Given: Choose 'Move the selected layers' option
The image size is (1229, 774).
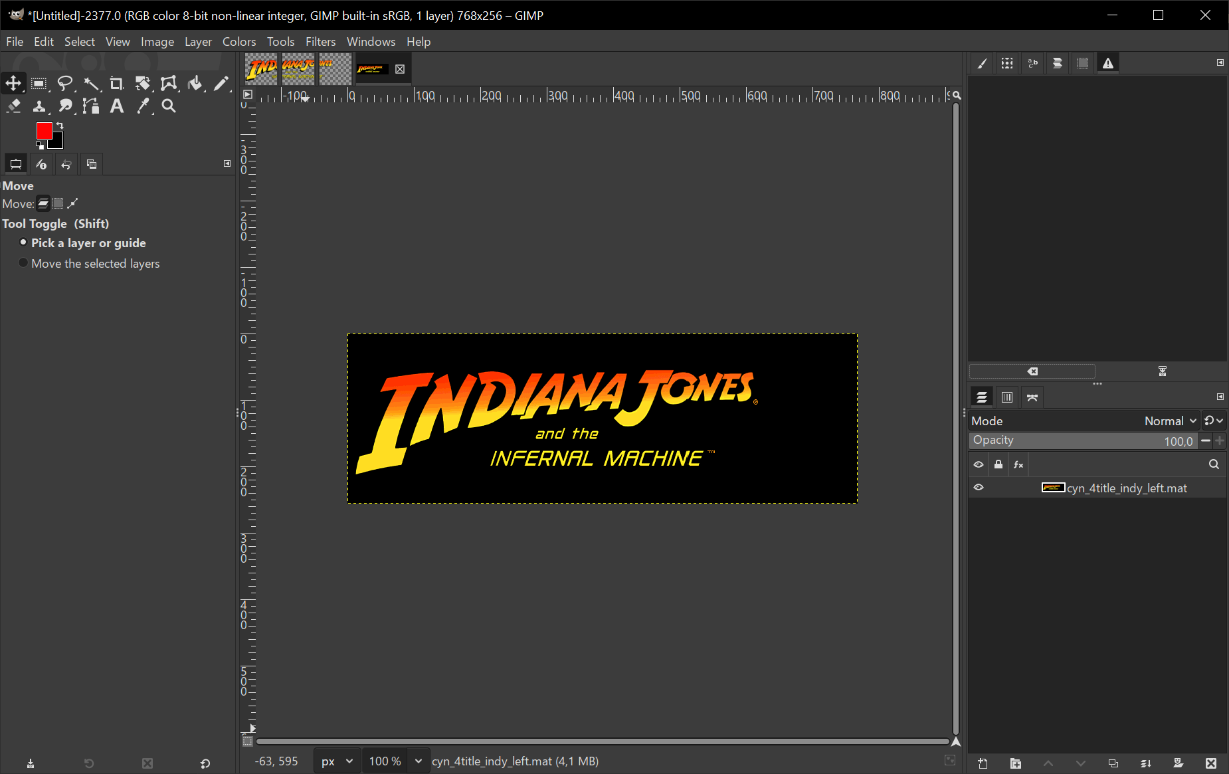Looking at the screenshot, I should (x=90, y=264).
